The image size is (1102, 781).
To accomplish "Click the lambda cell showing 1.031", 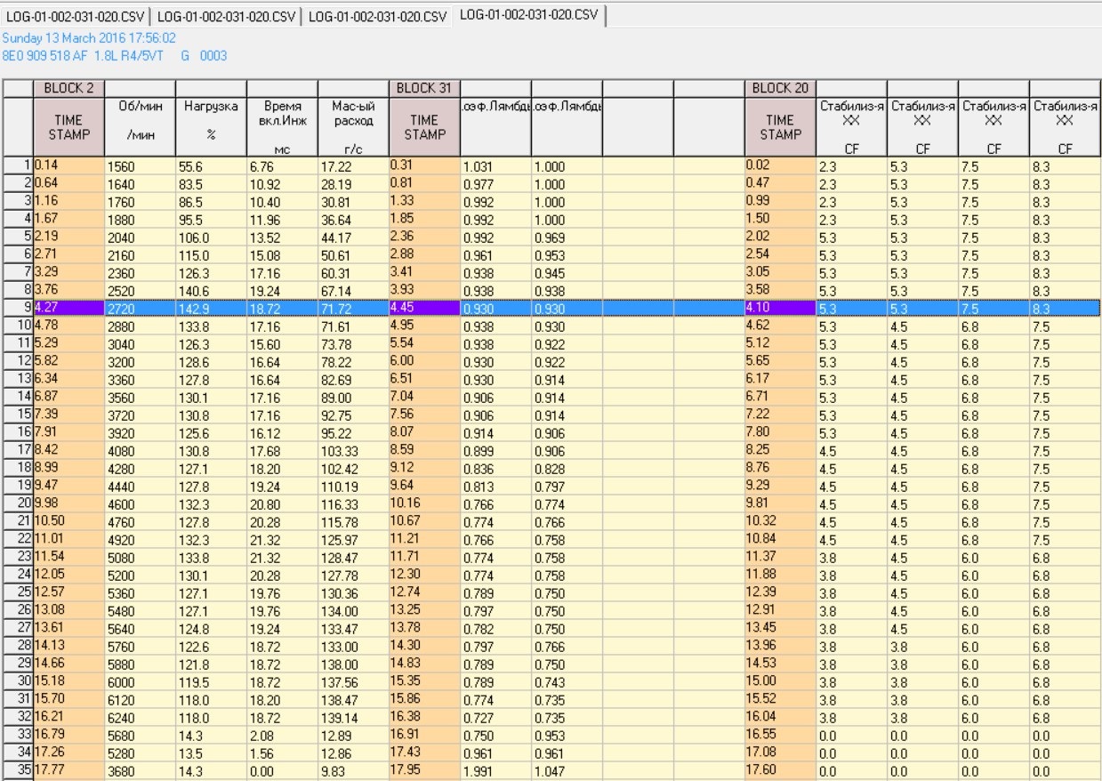I will coord(495,166).
